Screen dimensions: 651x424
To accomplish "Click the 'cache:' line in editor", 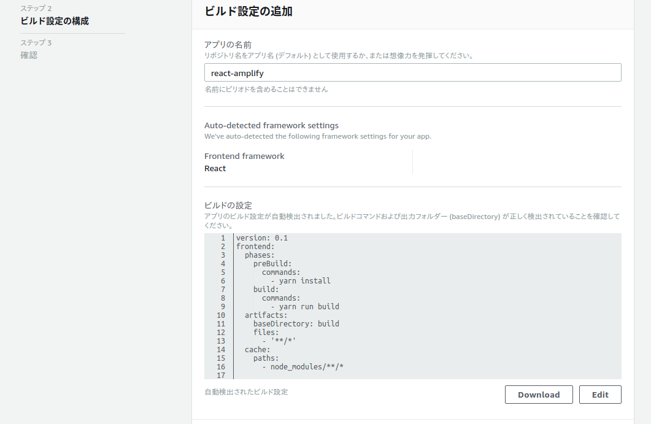I will point(258,350).
